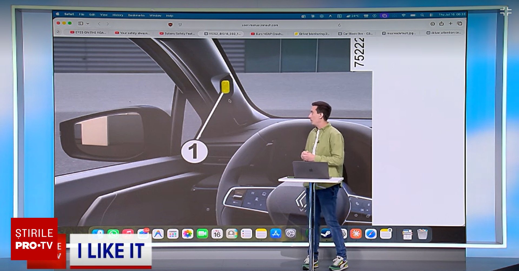519x271 pixels.
Task: Add a new tab with plus button
Action: pos(451,24)
